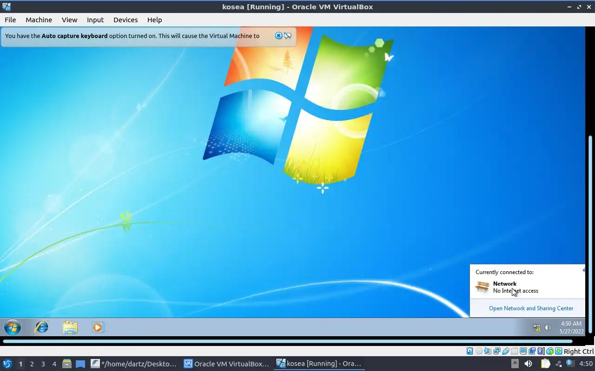Open the Machine menu
Image resolution: width=595 pixels, height=371 pixels.
(x=39, y=20)
